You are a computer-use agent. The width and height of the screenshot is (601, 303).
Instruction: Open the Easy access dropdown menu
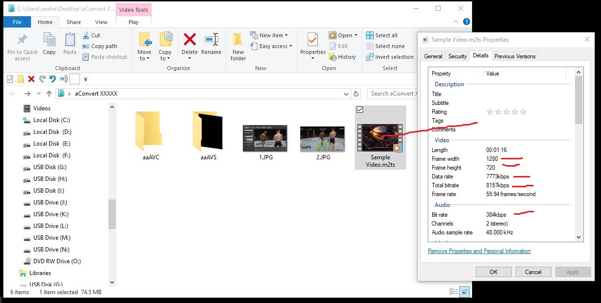click(x=291, y=46)
